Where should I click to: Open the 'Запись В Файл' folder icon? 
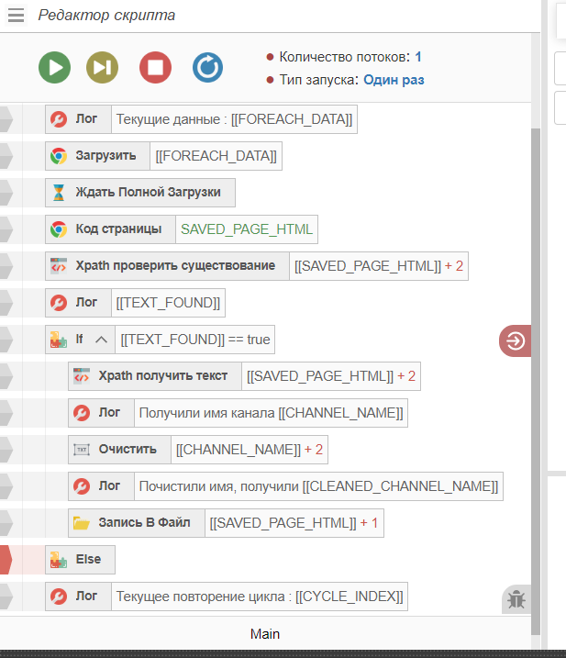click(81, 523)
